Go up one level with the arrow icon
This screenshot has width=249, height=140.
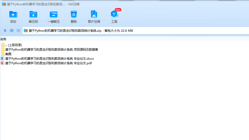point(5,30)
